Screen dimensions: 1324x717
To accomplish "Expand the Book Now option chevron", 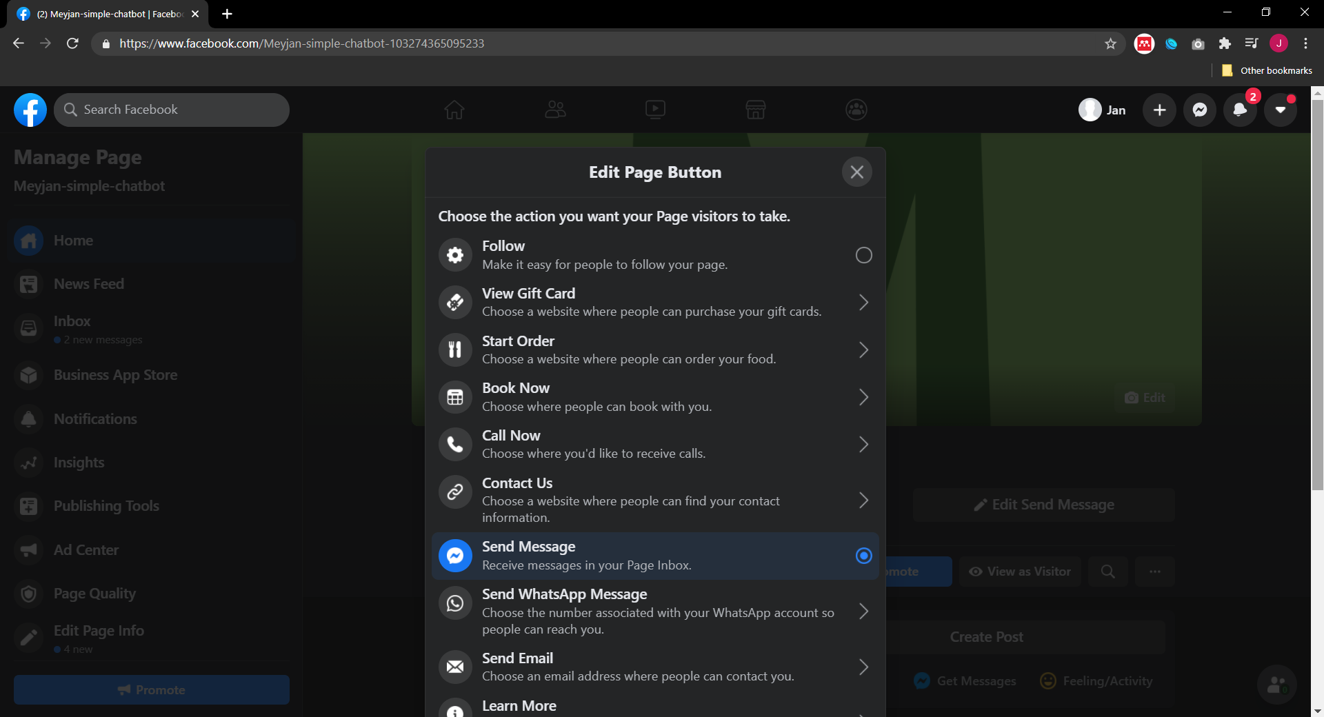I will click(x=864, y=397).
